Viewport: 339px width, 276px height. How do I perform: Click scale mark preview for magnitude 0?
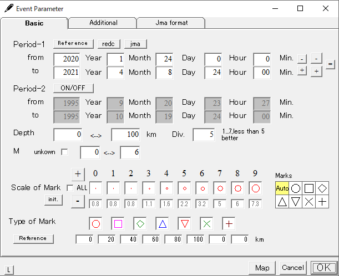coord(96,188)
